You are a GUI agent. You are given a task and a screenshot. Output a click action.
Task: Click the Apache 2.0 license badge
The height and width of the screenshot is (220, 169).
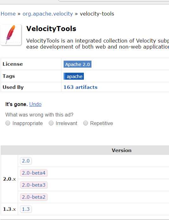(78, 64)
